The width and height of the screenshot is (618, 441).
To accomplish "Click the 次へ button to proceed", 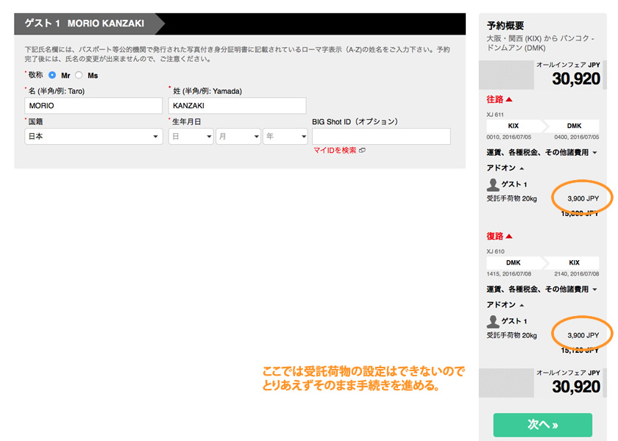I will click(543, 425).
